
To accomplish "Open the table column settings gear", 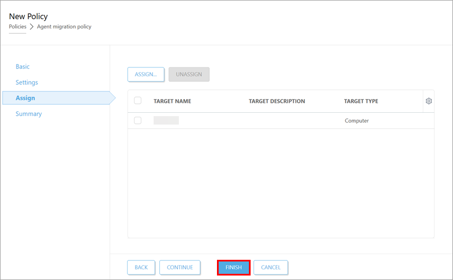I will pyautogui.click(x=428, y=101).
